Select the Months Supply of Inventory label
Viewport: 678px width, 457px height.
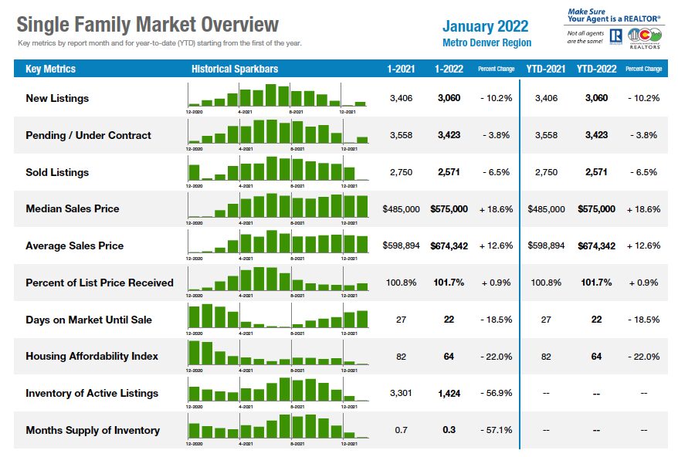pos(93,430)
